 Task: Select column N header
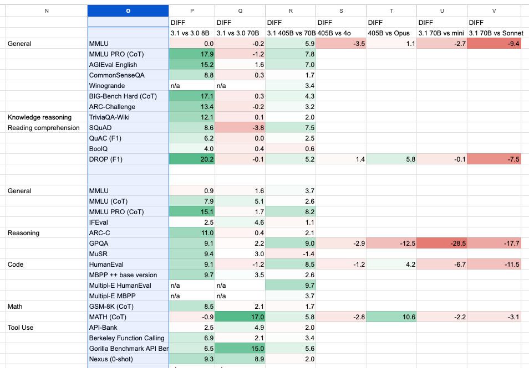point(46,11)
